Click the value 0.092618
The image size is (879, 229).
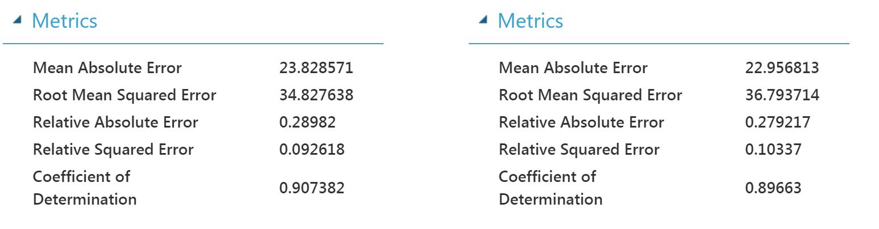point(311,150)
